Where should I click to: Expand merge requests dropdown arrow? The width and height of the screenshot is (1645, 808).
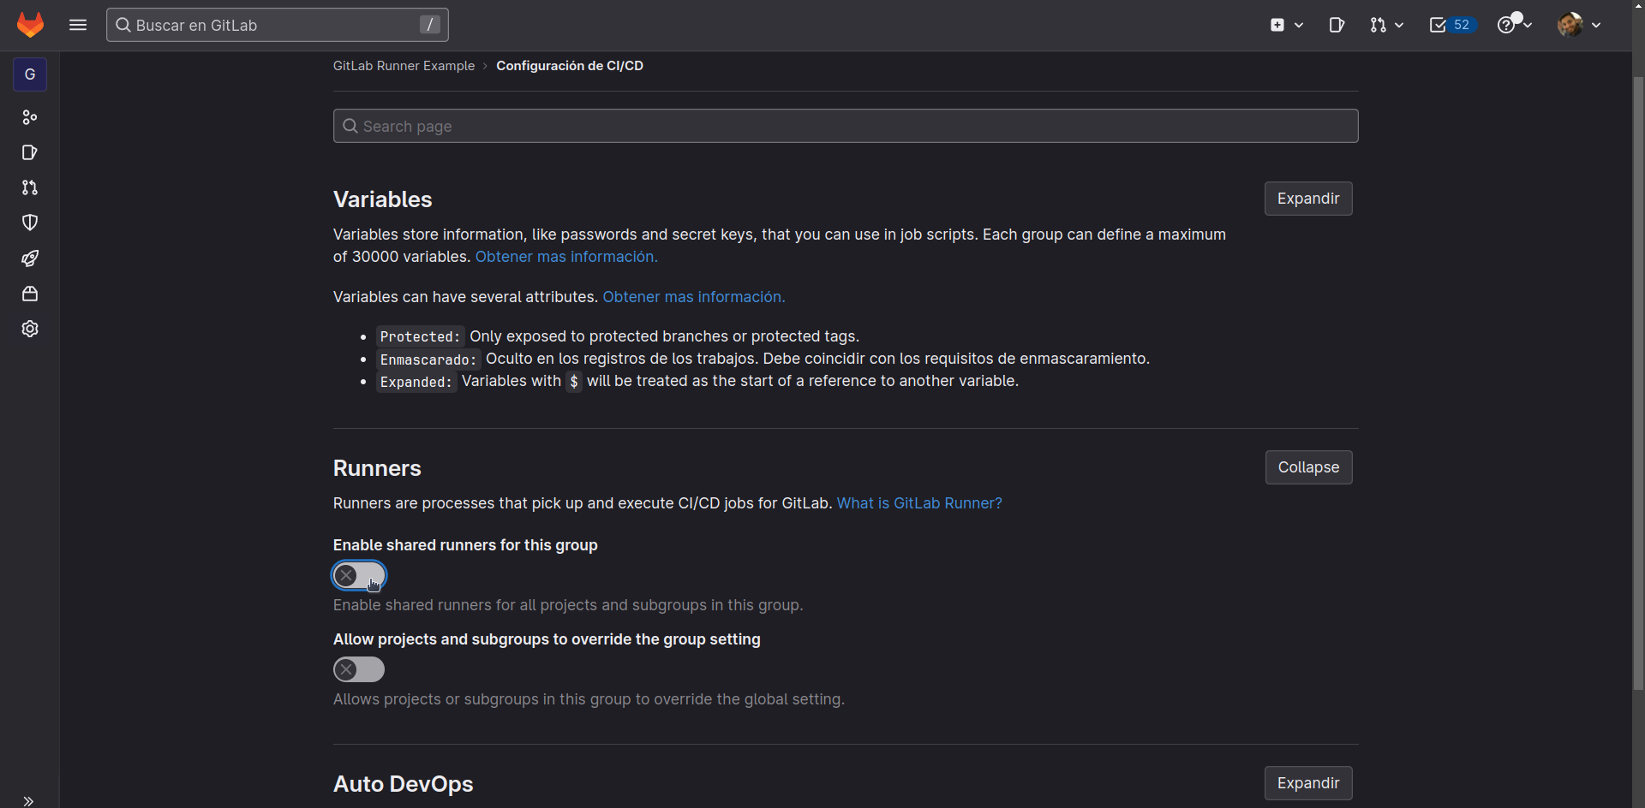point(1399,26)
